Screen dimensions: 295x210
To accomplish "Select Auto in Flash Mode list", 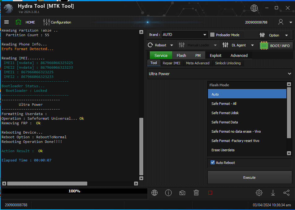I will point(247,94).
